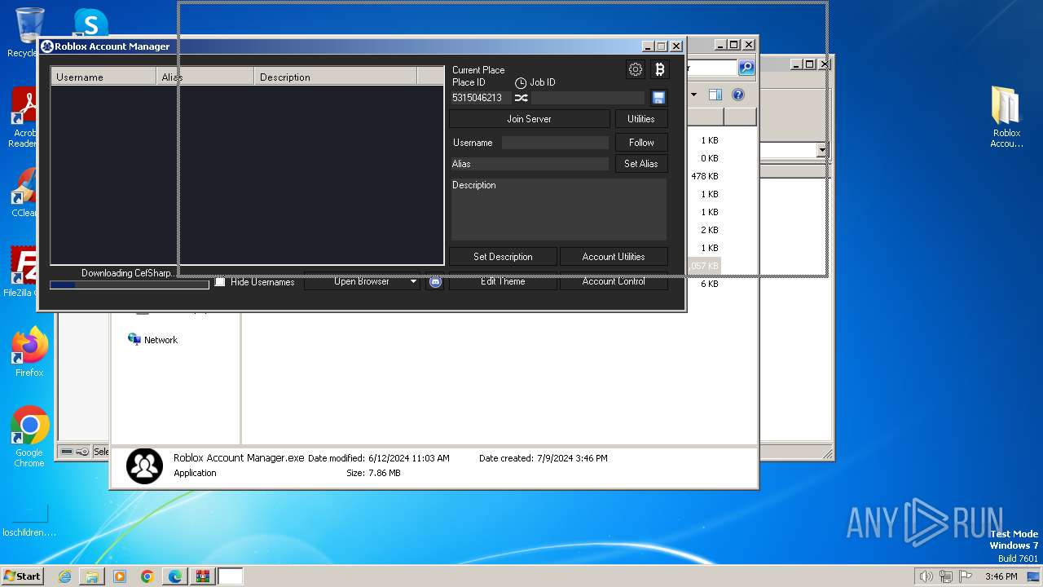
Task: Select the 2 KB file size cell
Action: click(x=709, y=230)
